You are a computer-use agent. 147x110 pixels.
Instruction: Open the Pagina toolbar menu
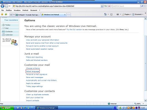[127, 14]
